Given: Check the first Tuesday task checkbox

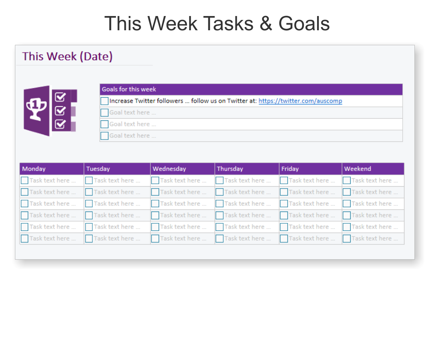Looking at the screenshot, I should click(x=89, y=181).
